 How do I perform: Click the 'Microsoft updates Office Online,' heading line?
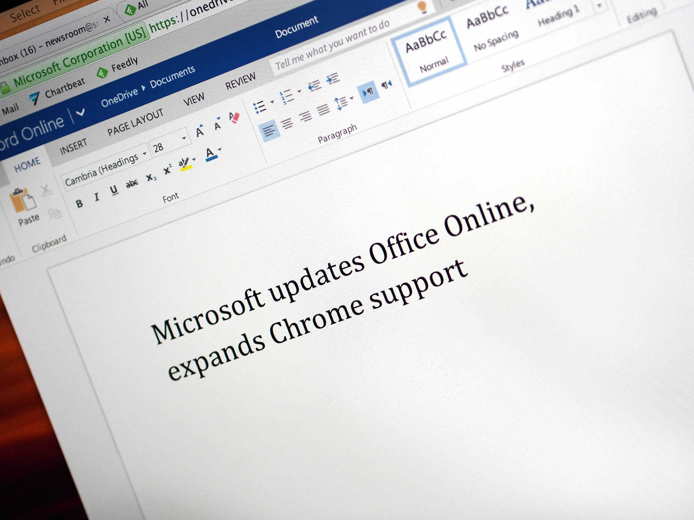(342, 268)
